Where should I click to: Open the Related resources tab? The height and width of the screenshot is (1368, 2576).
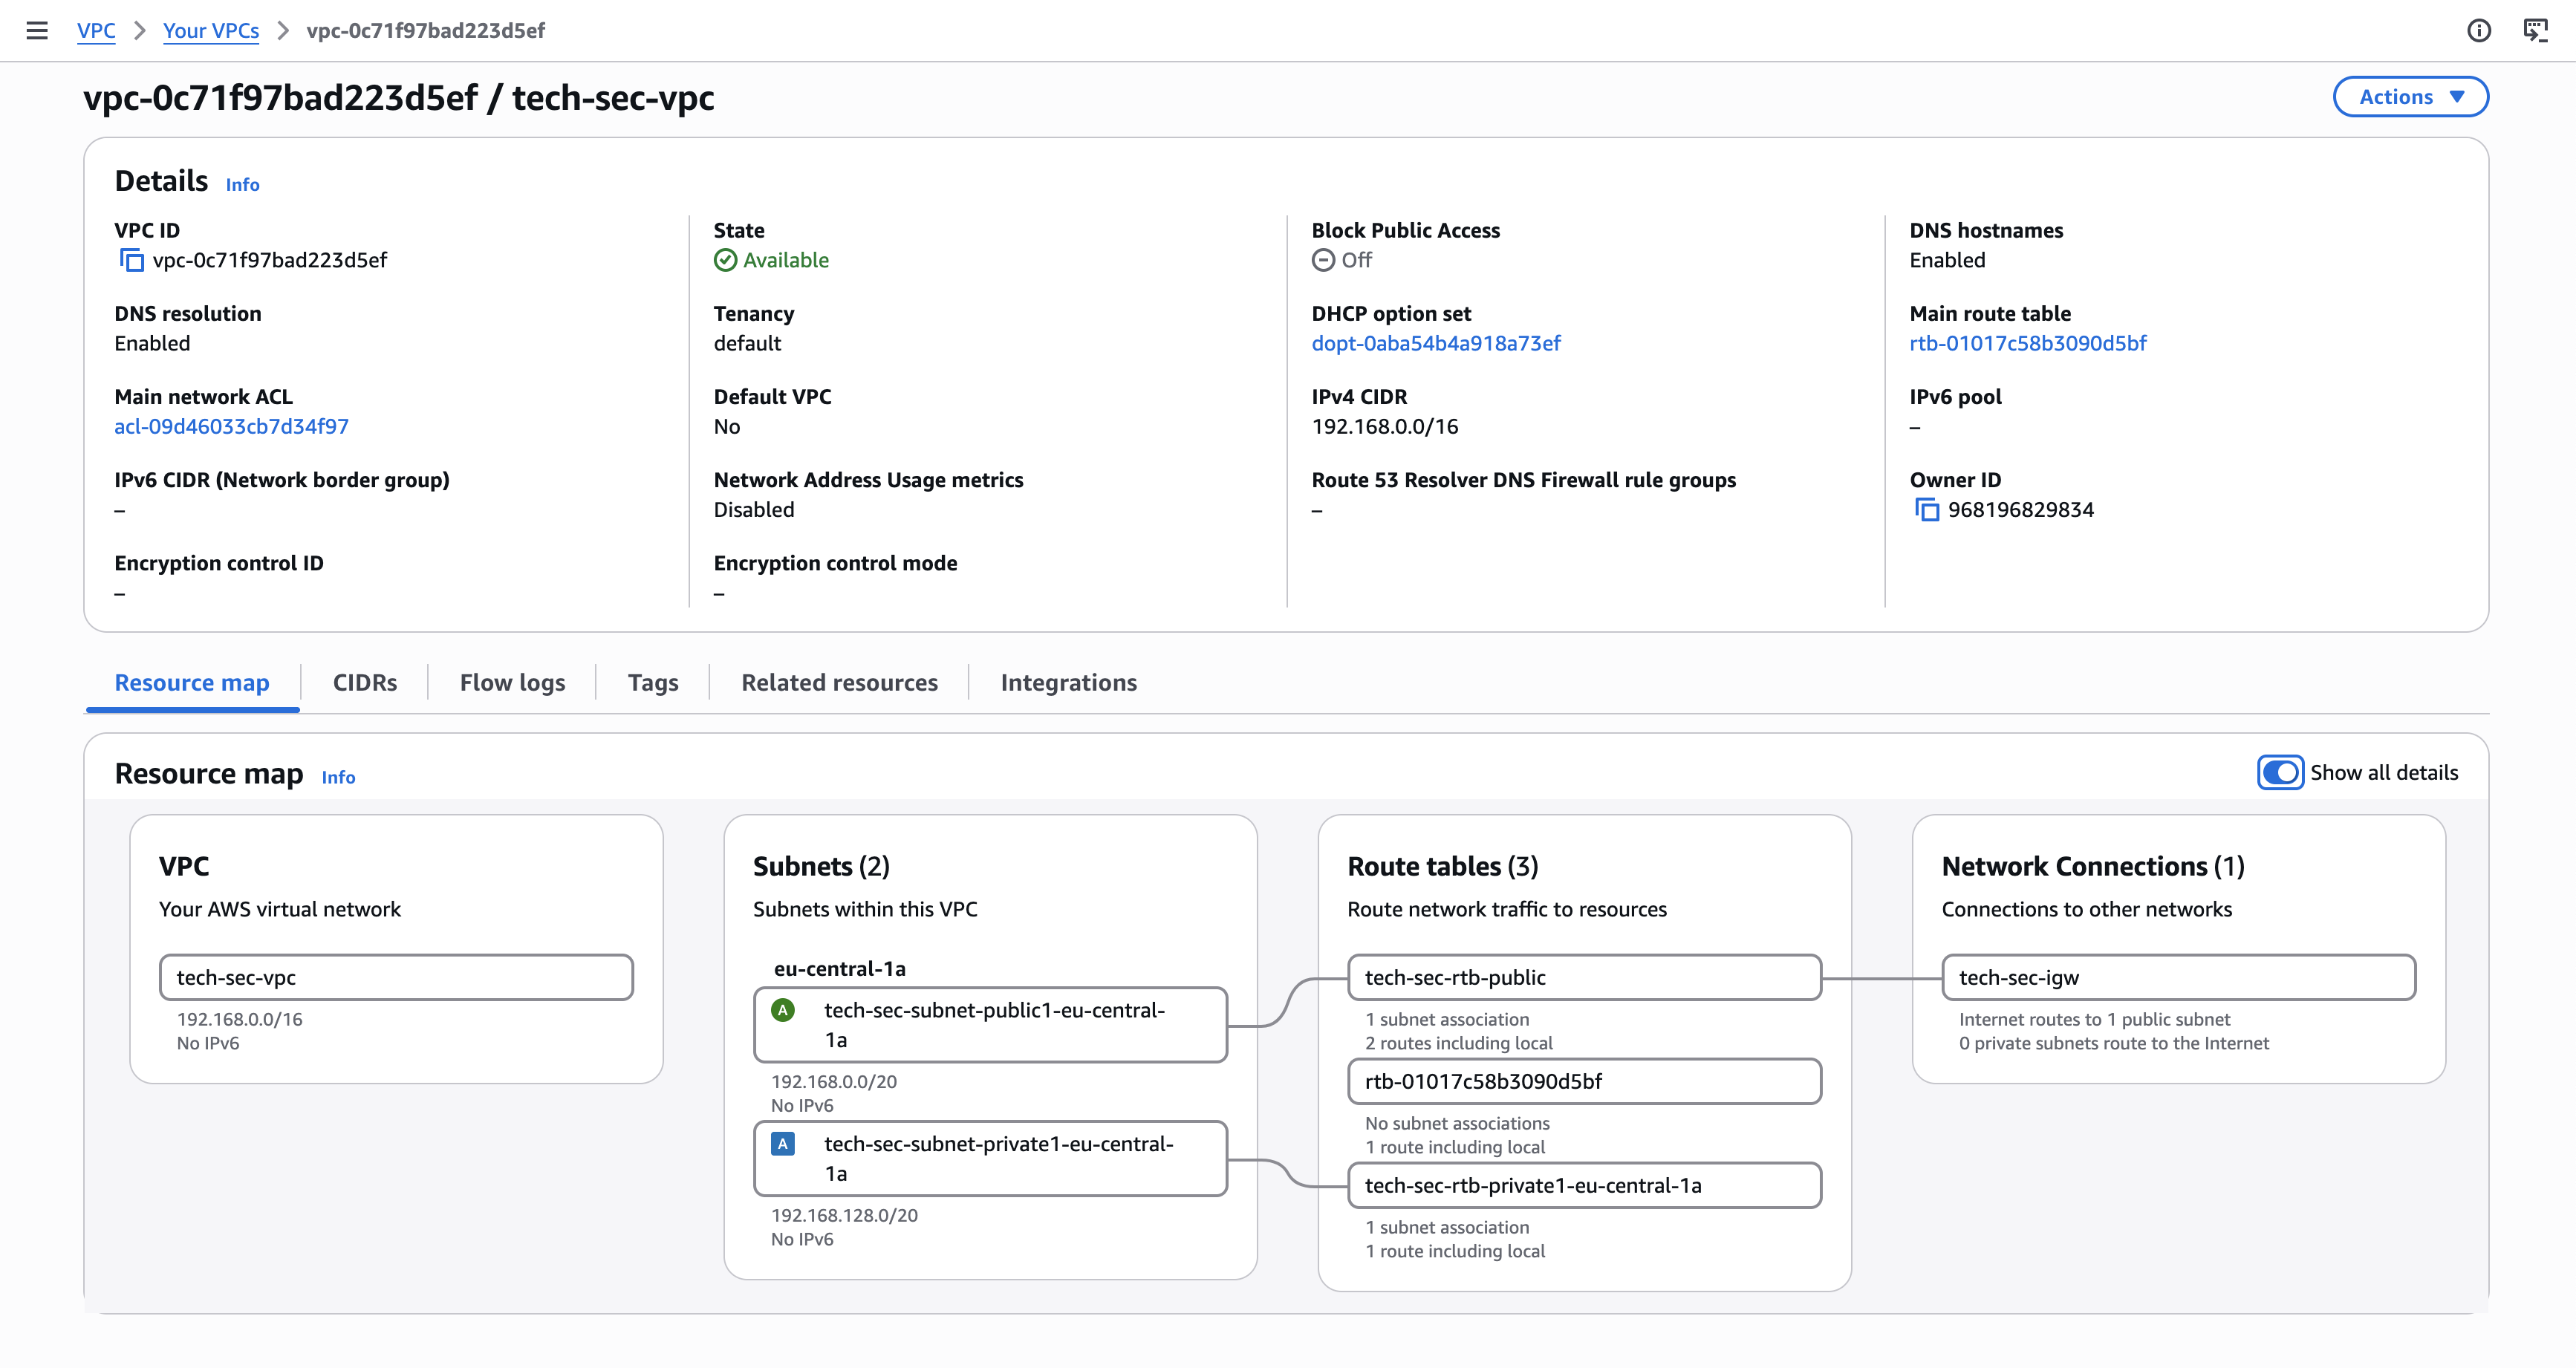pyautogui.click(x=839, y=682)
